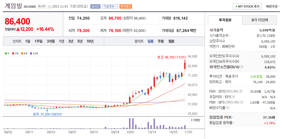This screenshot has height=139, width=282.
Task: Click the 시가총액 label
Action: click(216, 30)
